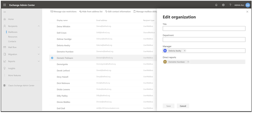The height and width of the screenshot is (113, 253).
Task: Select the Dell Crean mailbox
Action: click(103, 33)
